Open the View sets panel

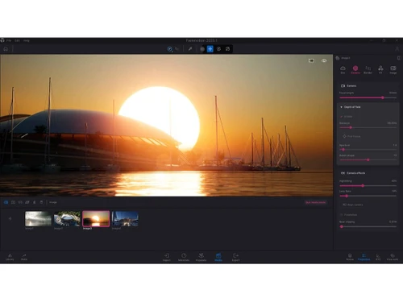click(x=393, y=257)
